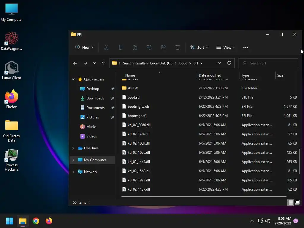Click the Copy icon in toolbar
304x228 pixels.
[121, 47]
